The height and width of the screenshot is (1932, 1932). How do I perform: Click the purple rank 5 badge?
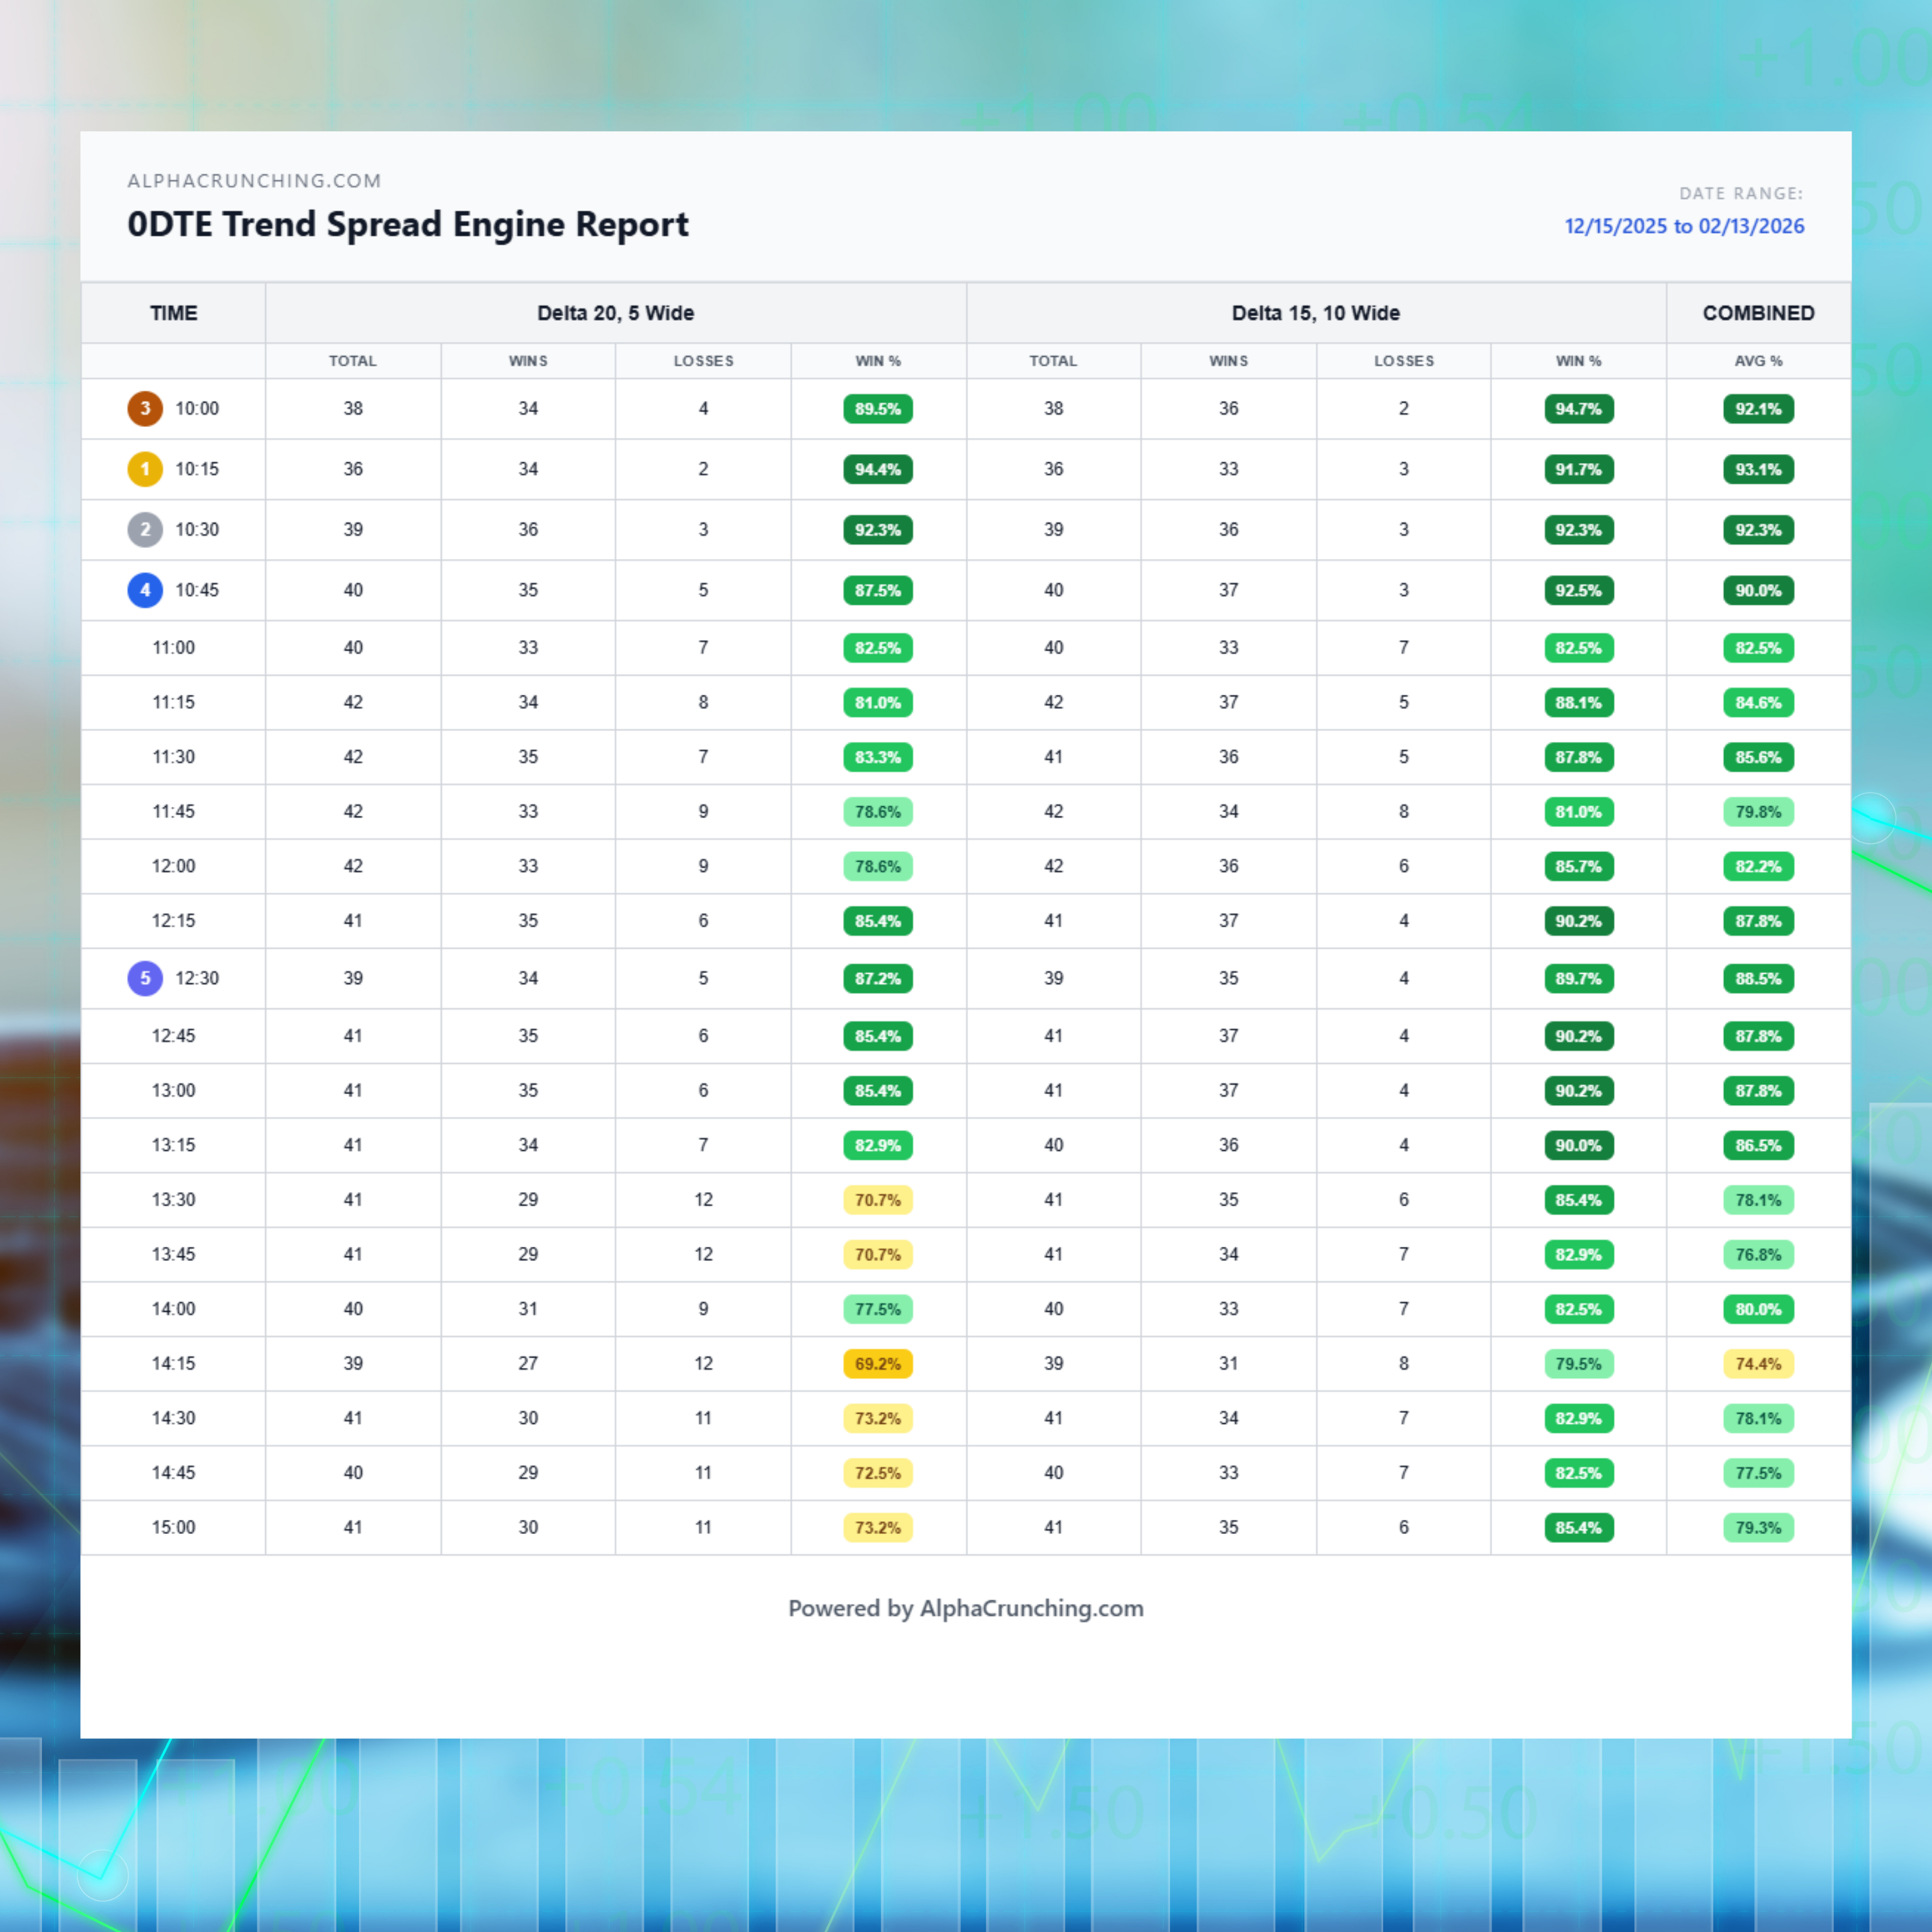click(x=145, y=978)
